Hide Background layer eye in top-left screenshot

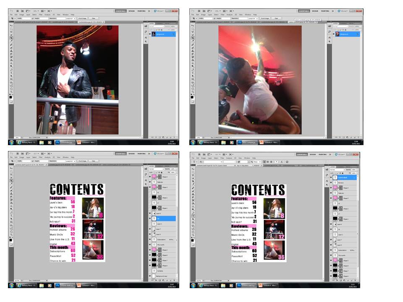tap(150, 34)
